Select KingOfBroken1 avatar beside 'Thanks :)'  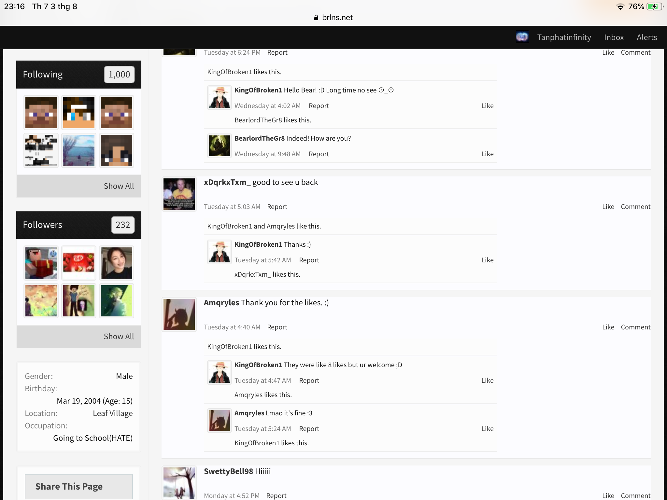coord(220,252)
